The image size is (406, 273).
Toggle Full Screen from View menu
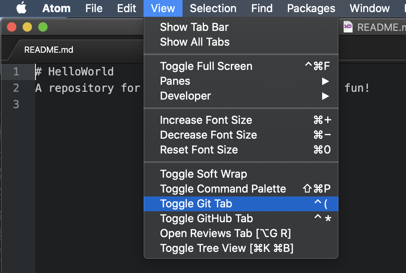pos(206,66)
